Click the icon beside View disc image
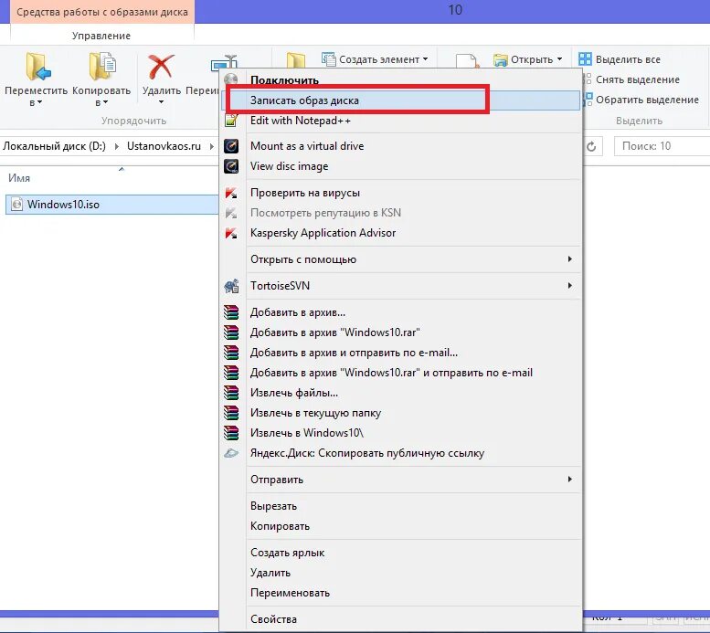The width and height of the screenshot is (710, 633). [x=231, y=166]
